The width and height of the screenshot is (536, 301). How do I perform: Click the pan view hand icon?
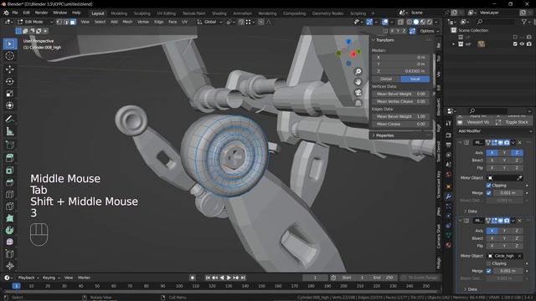point(358,82)
